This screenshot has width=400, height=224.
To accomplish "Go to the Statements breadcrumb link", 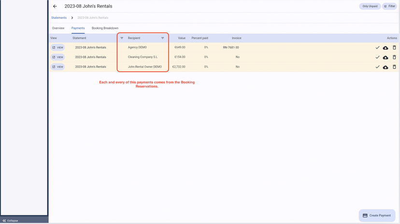I will (59, 18).
